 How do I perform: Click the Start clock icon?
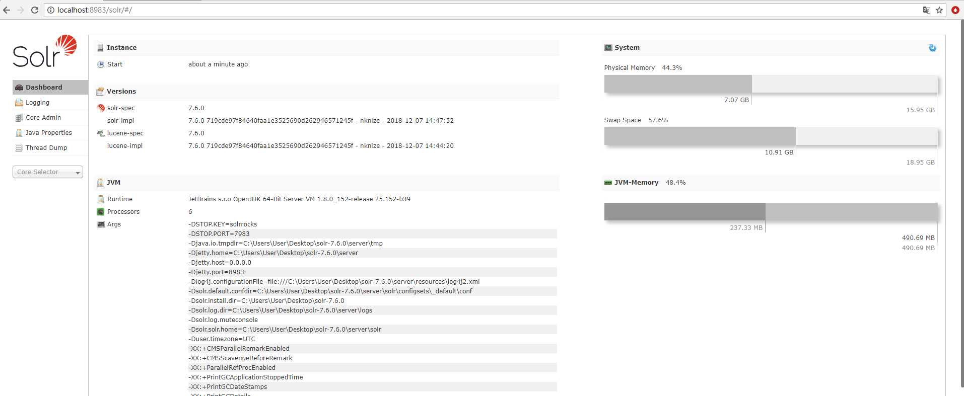(101, 64)
